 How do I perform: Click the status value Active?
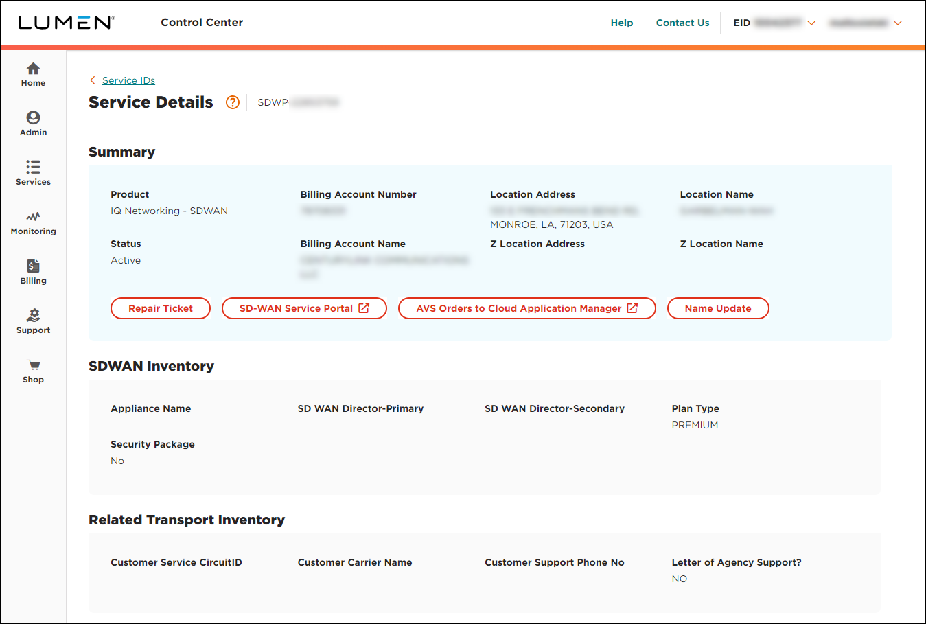126,260
